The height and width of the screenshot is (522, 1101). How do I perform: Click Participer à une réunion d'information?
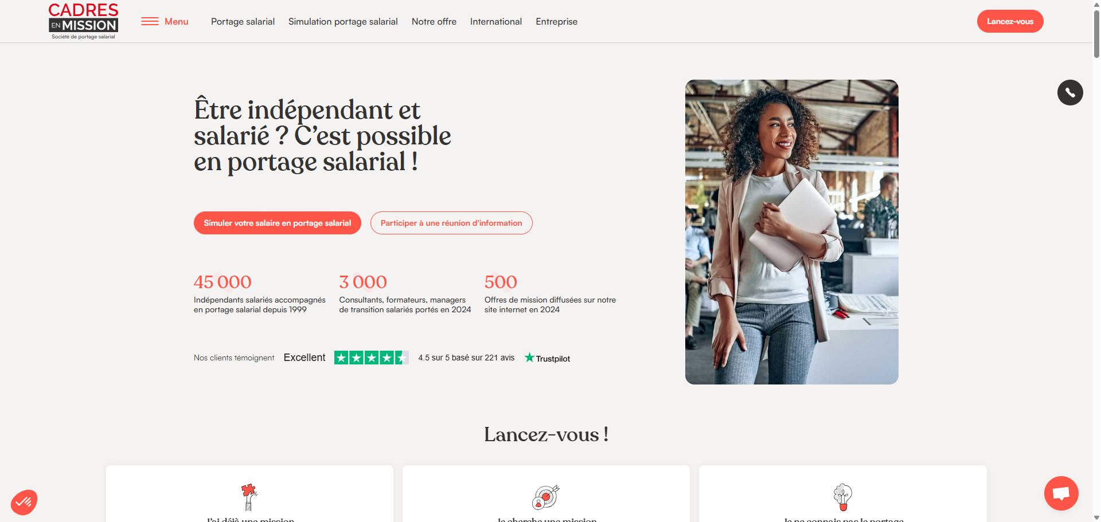pyautogui.click(x=451, y=223)
